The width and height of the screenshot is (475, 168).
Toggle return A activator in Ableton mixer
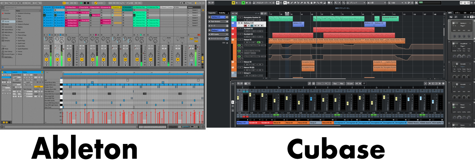164,60
